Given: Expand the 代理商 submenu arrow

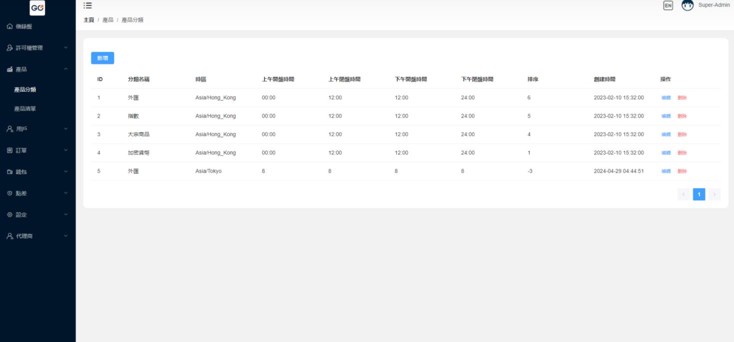Looking at the screenshot, I should tap(66, 236).
